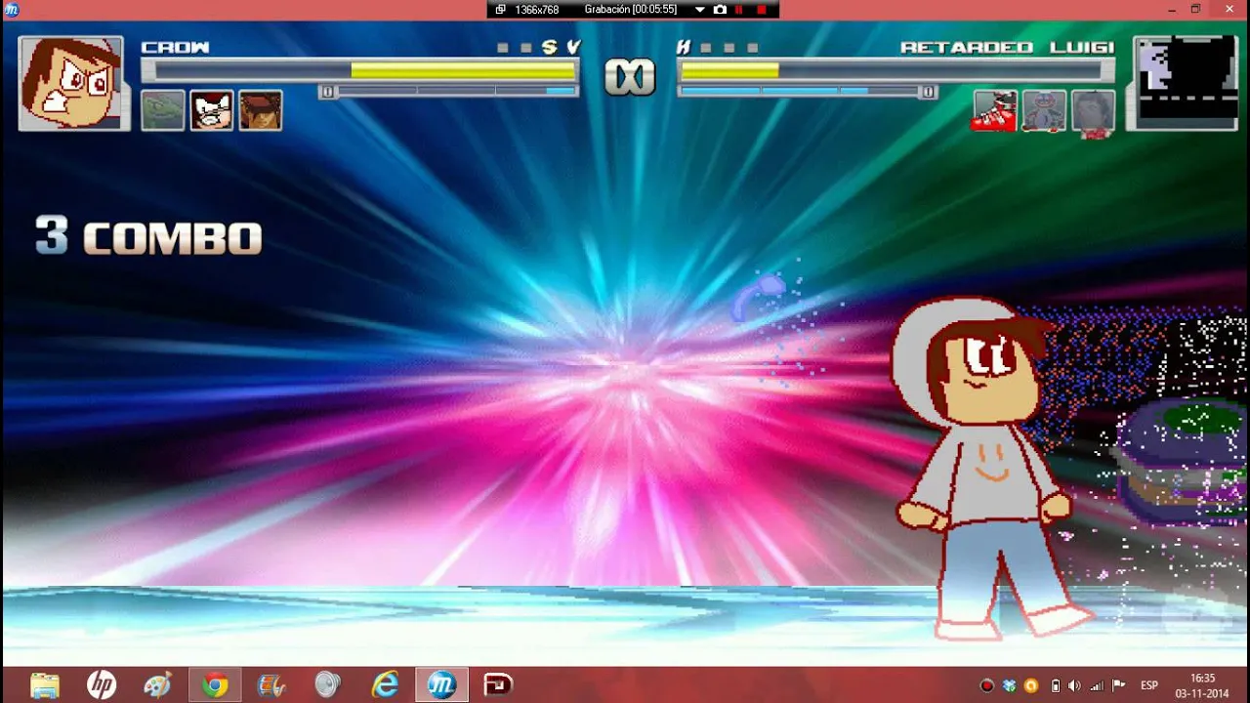Click Crow's blue power gauge
Viewport: 1250px width, 703px height.
click(449, 91)
